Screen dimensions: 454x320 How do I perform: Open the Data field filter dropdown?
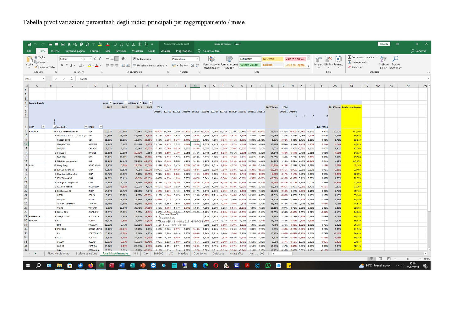(150, 103)
